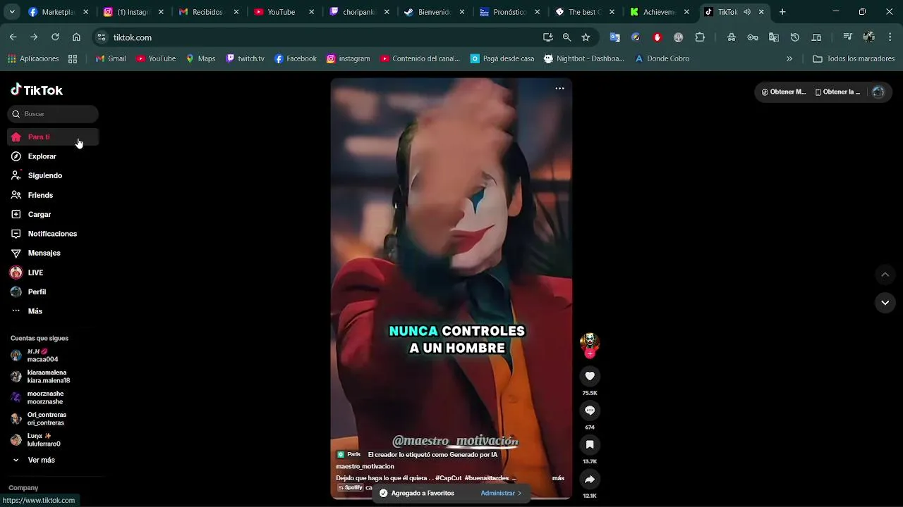
Task: Open the creator's Joker avatar
Action: tap(590, 343)
